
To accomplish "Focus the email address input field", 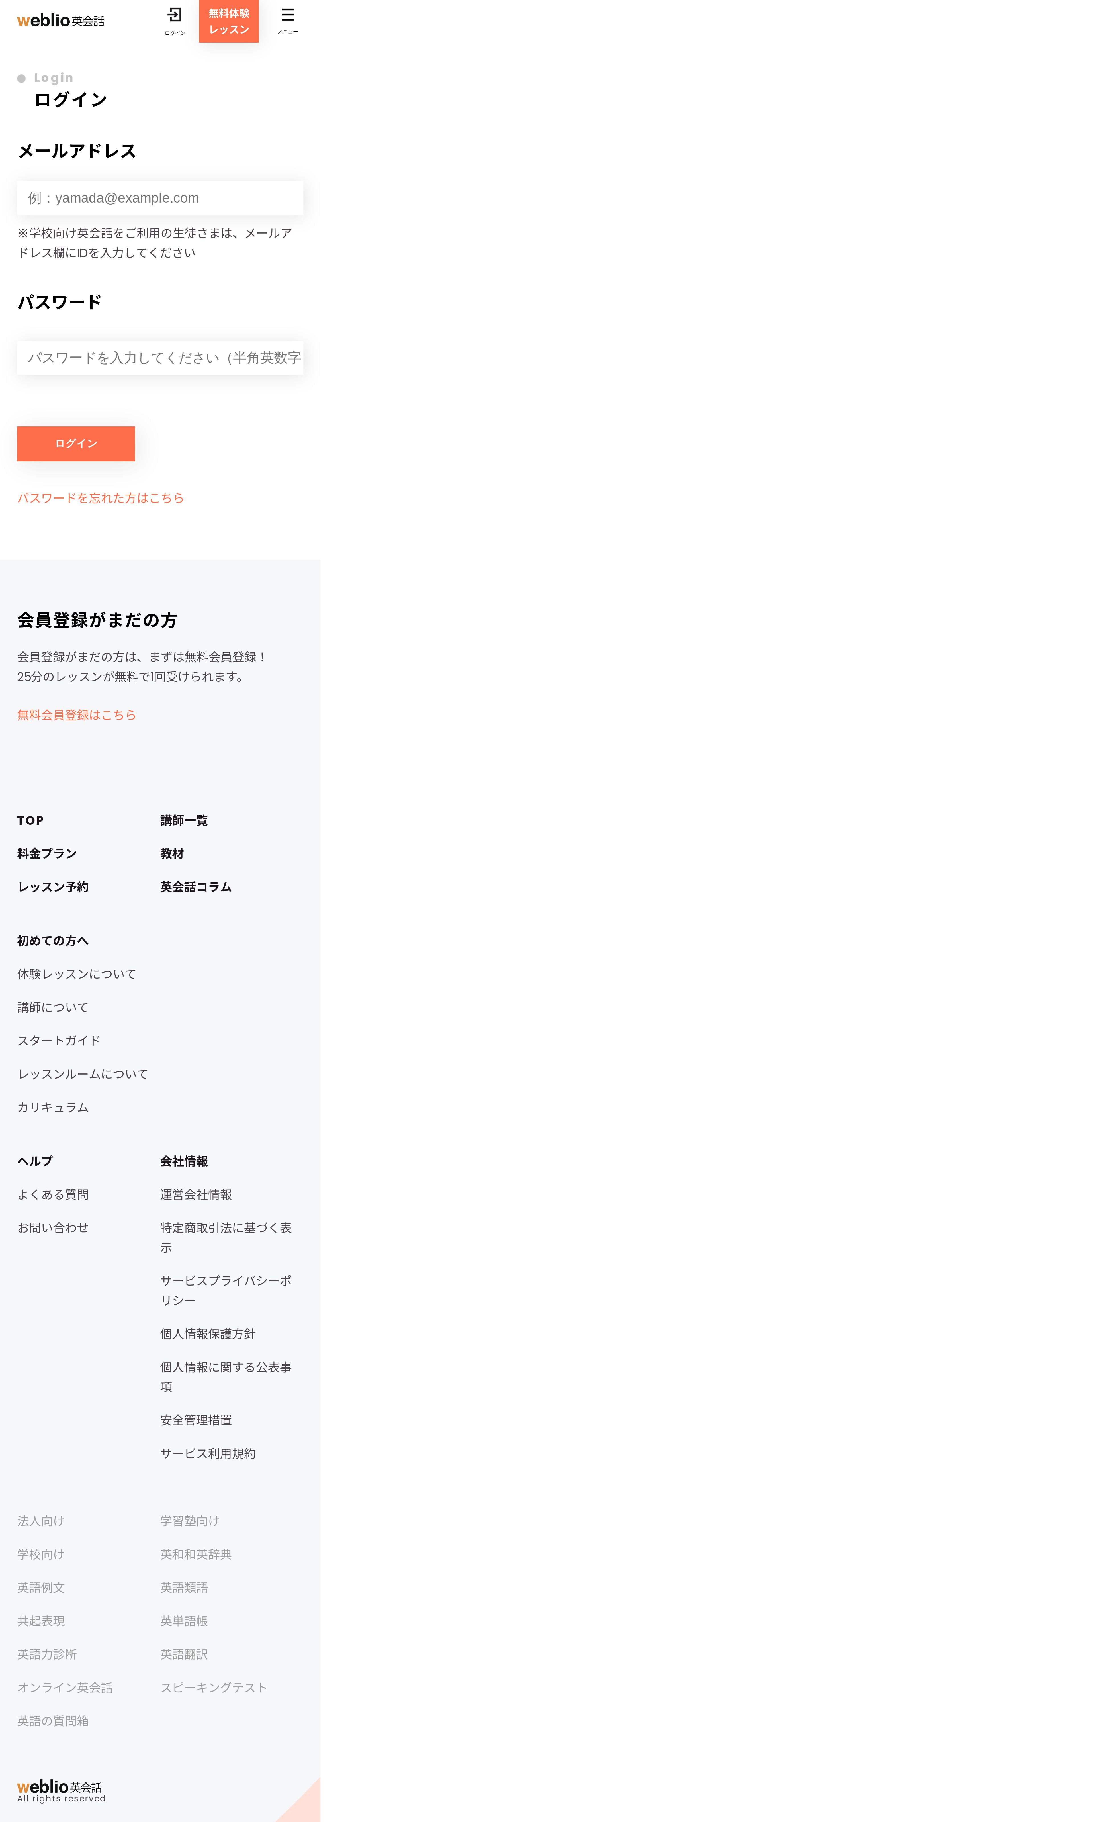I will point(160,198).
